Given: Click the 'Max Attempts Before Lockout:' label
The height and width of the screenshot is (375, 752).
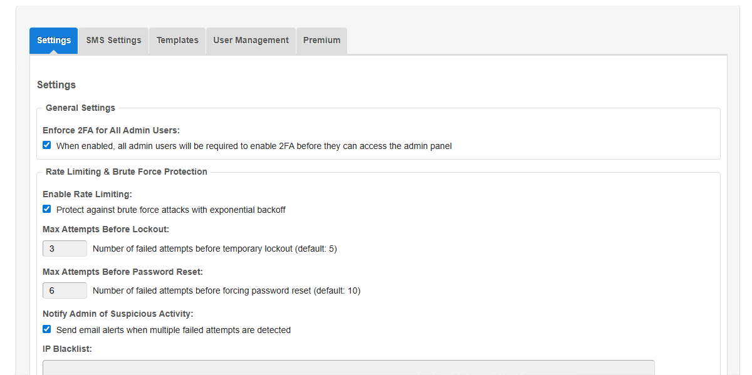Looking at the screenshot, I should pyautogui.click(x=106, y=229).
